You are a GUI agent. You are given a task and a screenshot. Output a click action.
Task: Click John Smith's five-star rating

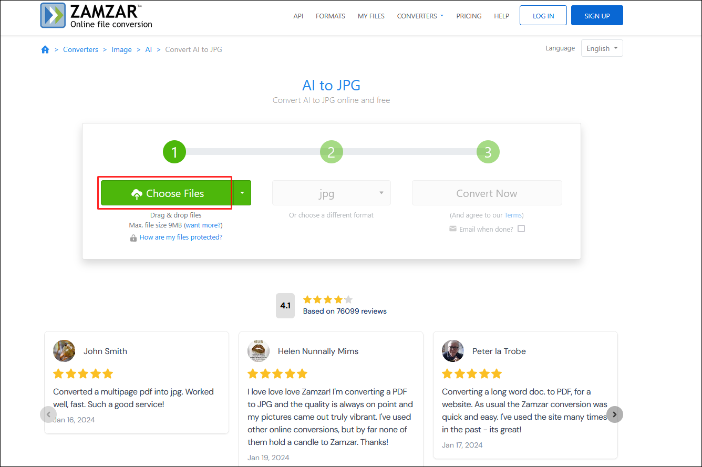83,374
